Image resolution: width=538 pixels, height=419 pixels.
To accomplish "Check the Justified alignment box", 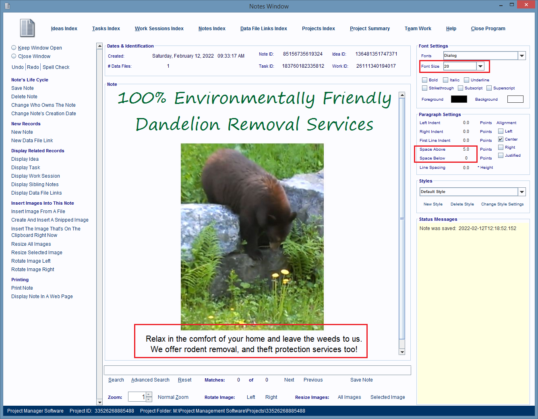I will click(501, 155).
